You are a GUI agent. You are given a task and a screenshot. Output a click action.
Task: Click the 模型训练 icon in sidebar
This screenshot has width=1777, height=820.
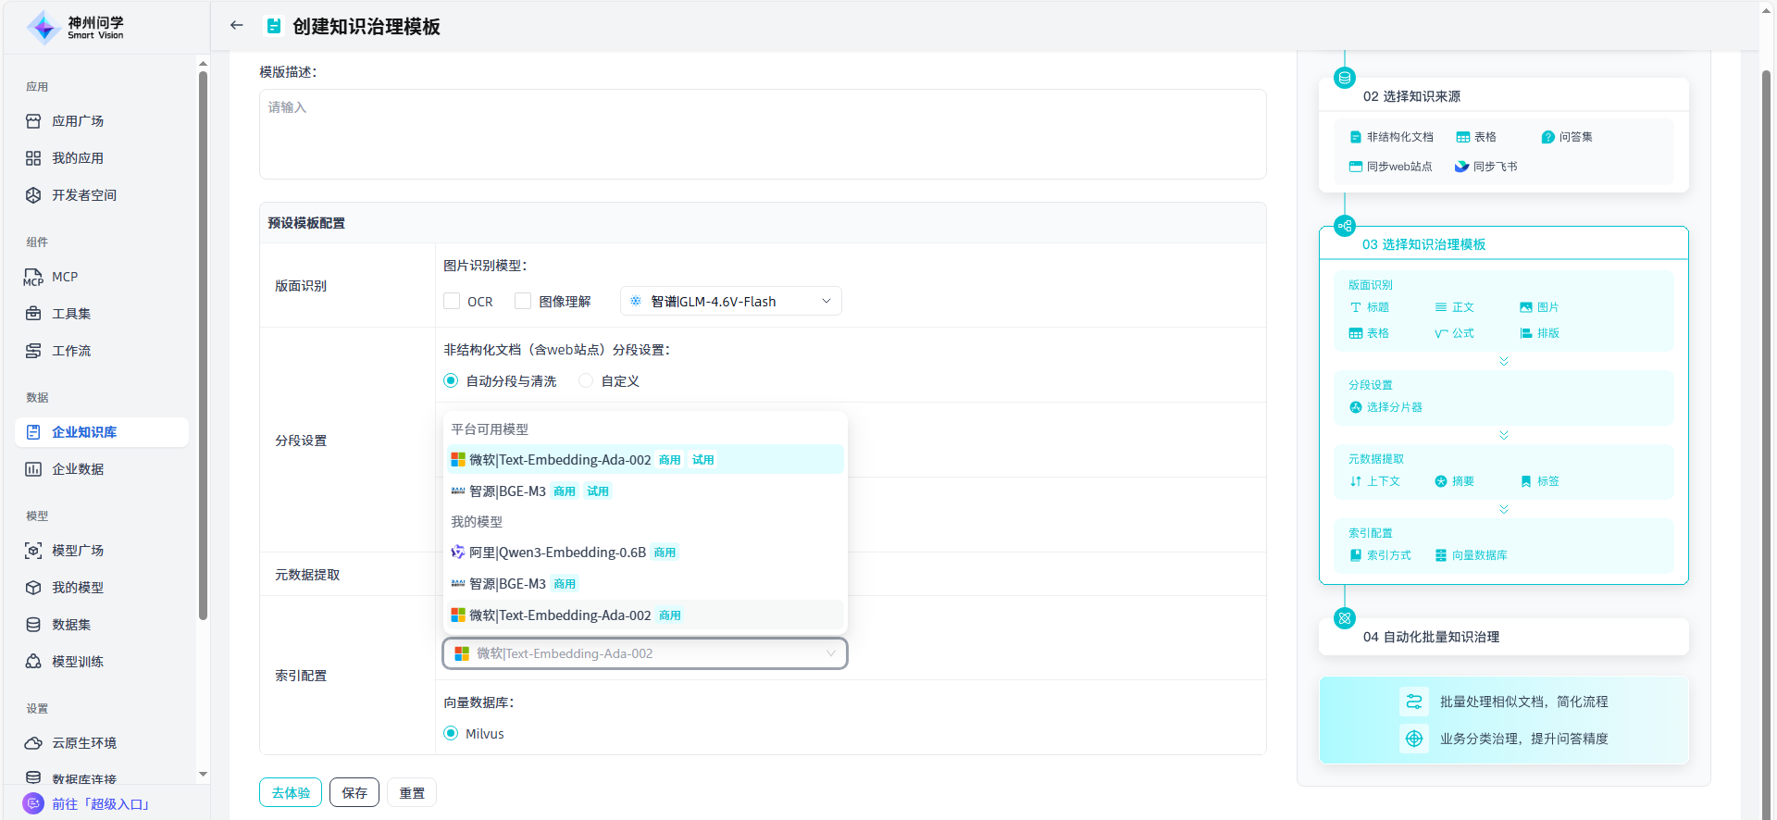click(33, 662)
